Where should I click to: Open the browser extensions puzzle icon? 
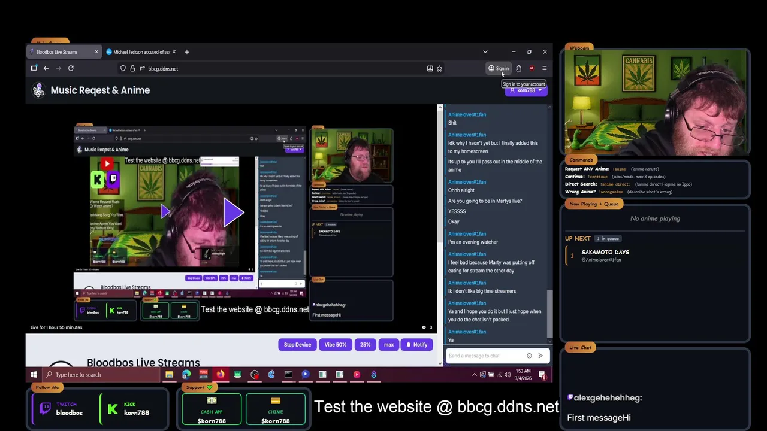coord(518,68)
